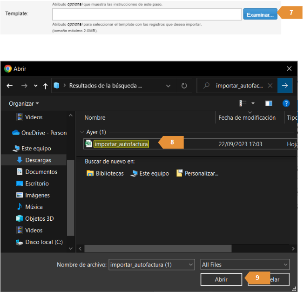Click the Template file input field

(x=146, y=14)
